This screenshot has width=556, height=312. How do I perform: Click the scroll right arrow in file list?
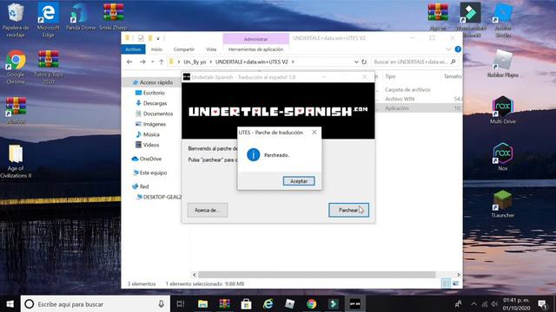coord(459,275)
